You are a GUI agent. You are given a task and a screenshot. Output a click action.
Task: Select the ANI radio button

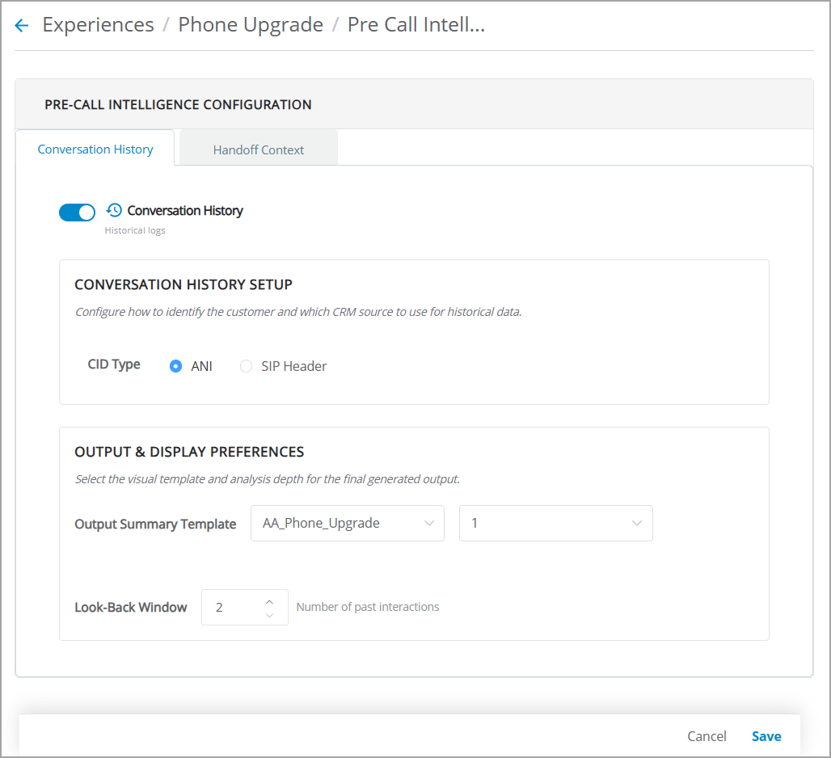pyautogui.click(x=176, y=366)
